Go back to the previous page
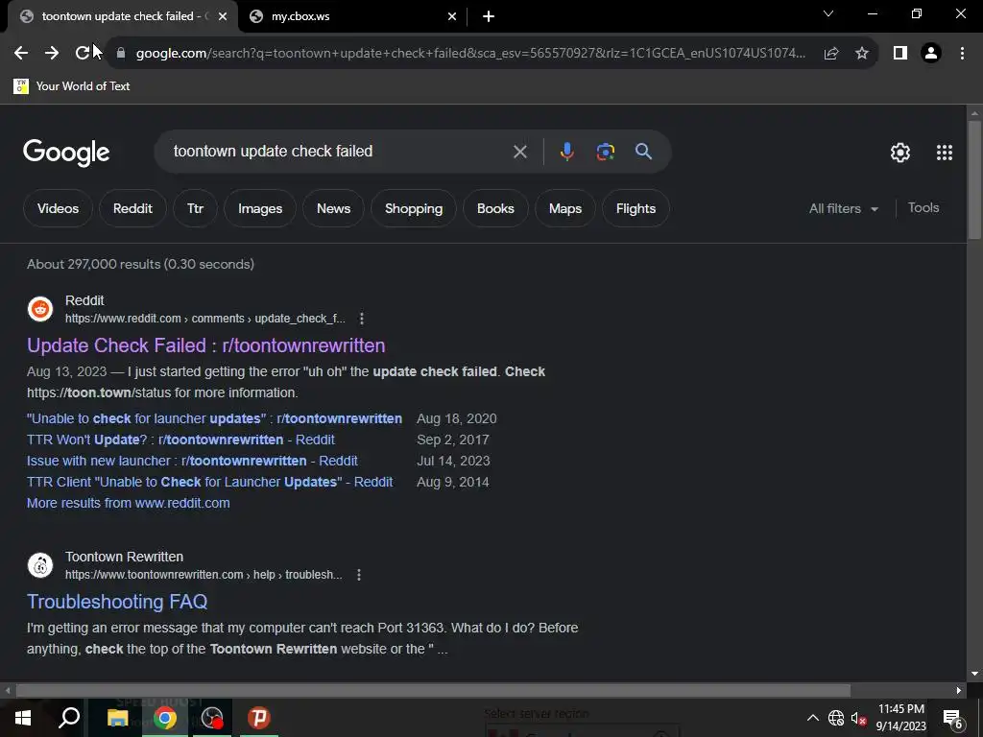Viewport: 983px width, 737px height. point(21,54)
